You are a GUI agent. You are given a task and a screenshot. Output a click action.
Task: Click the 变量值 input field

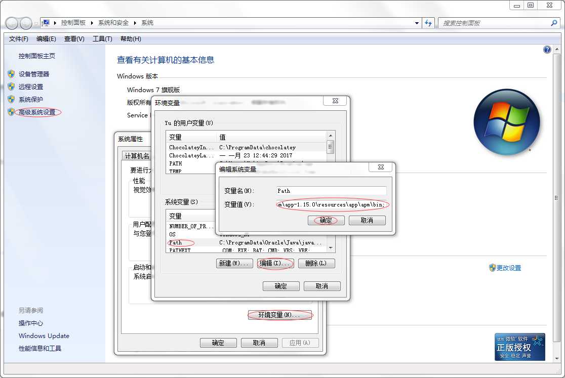point(332,204)
